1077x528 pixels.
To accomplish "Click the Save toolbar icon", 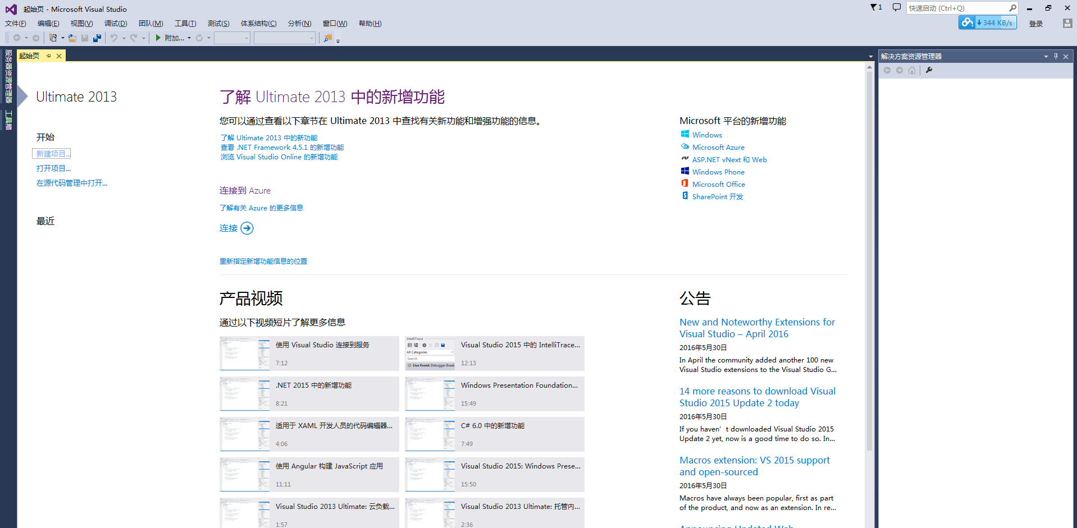I will tap(85, 38).
